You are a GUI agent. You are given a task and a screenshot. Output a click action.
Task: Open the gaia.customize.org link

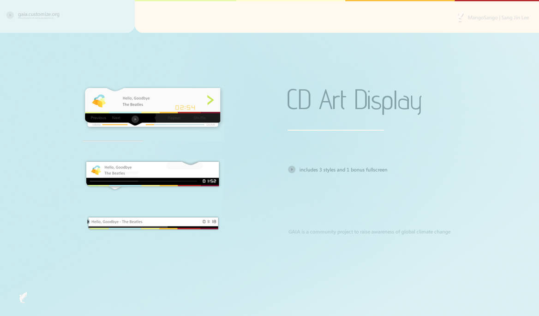click(38, 14)
